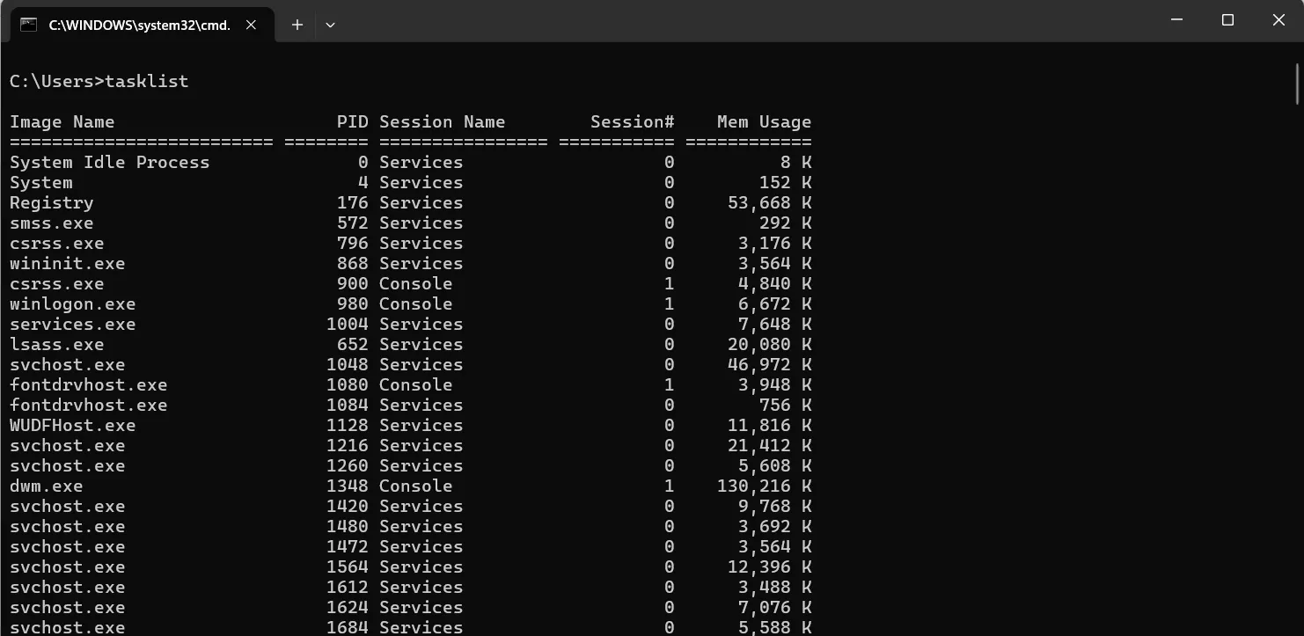Close the terminal window
This screenshot has width=1304, height=636.
(x=1278, y=19)
